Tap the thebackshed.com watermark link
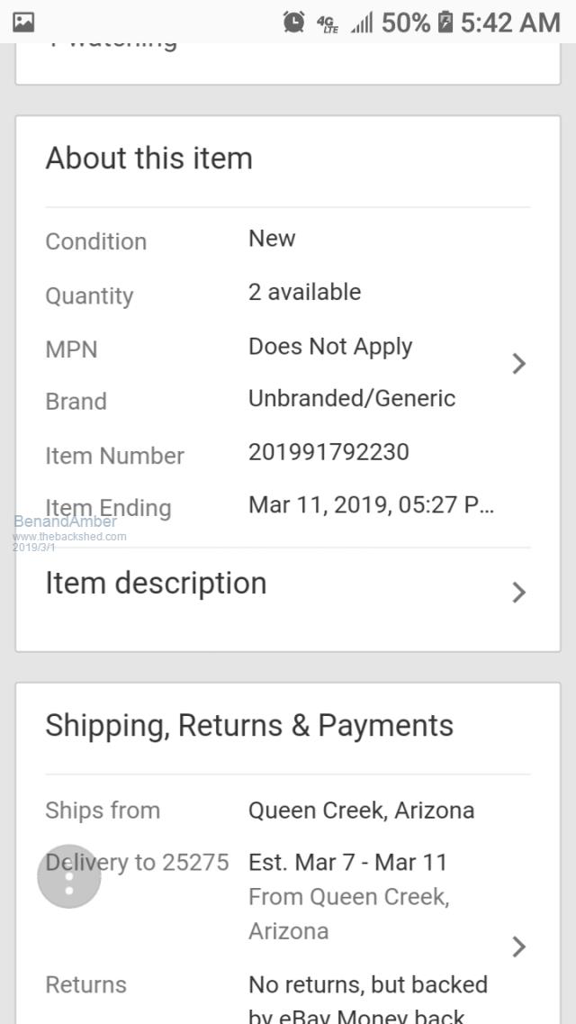Screen dimensions: 576x1024 (70, 536)
